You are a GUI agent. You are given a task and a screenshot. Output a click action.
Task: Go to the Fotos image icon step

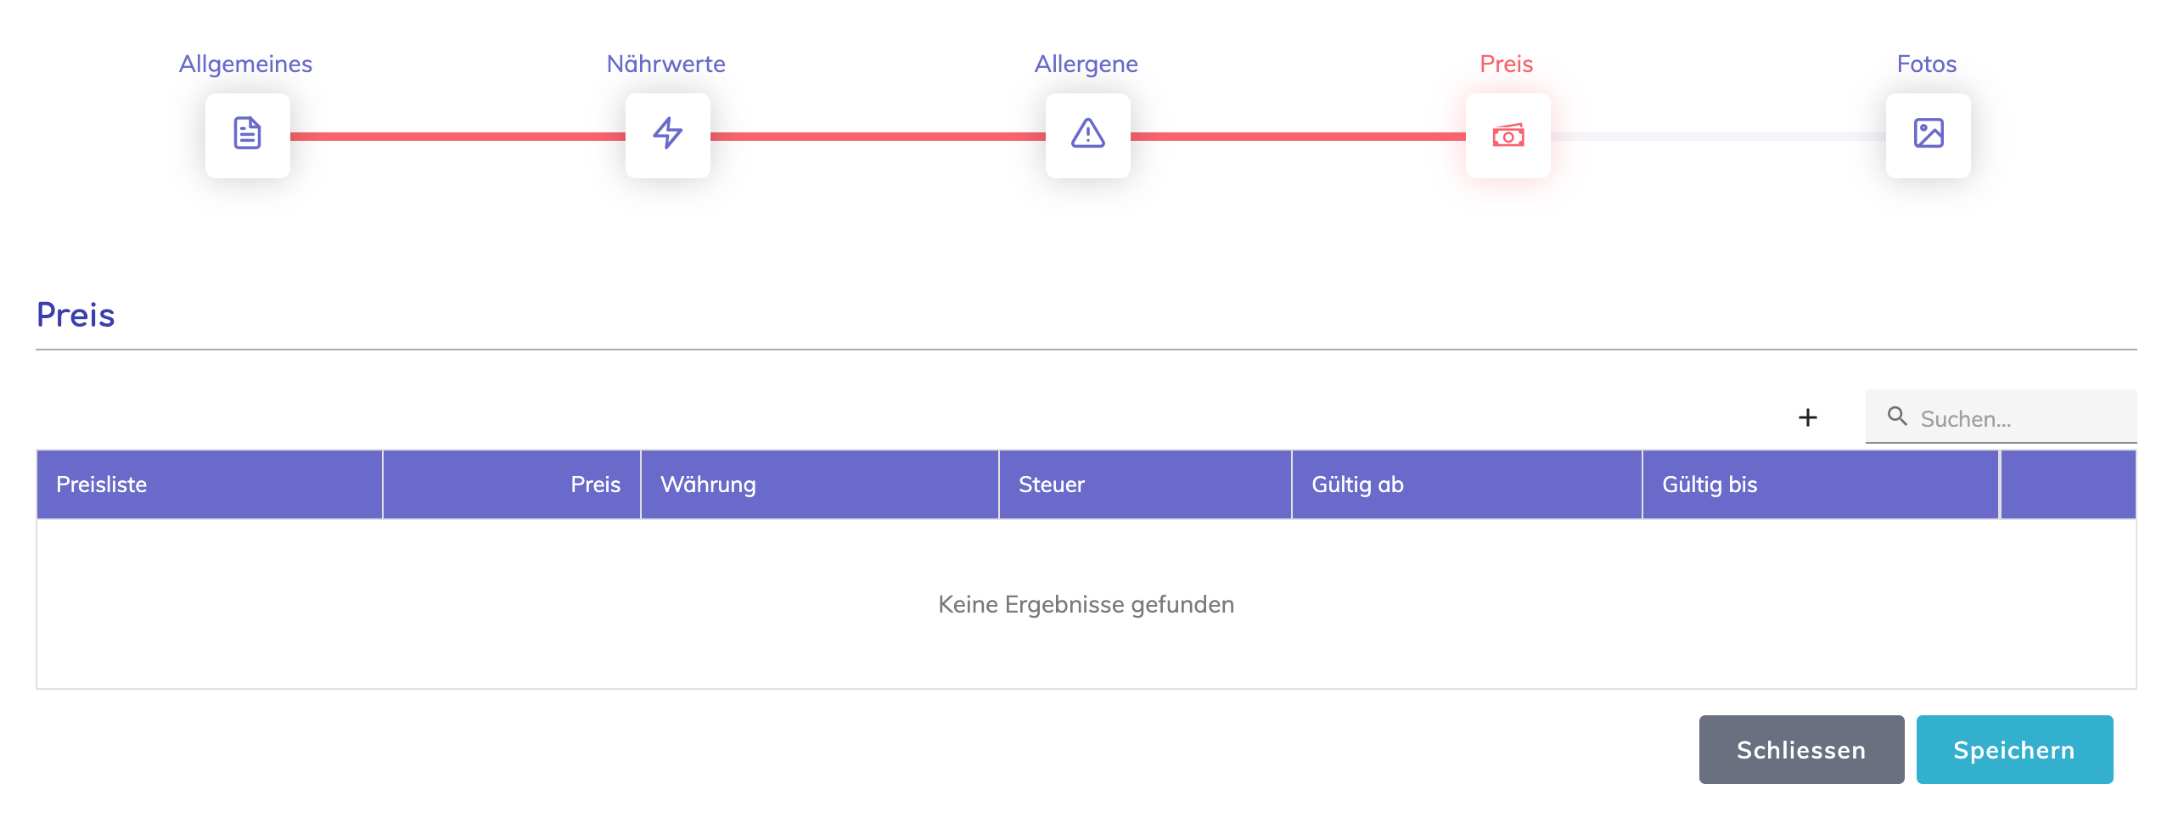pyautogui.click(x=1928, y=135)
